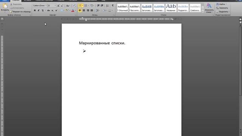Viewport: 242px width, 136px height.
Task: Click the Align Right icon
Action: (88, 11)
